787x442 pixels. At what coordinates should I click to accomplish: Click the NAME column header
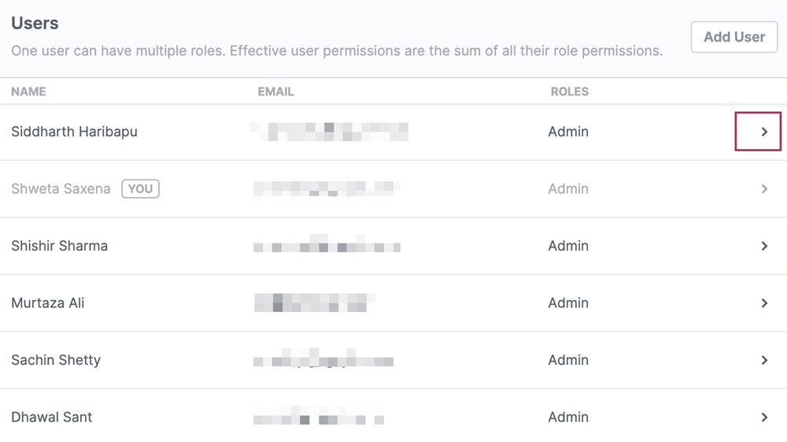point(28,91)
